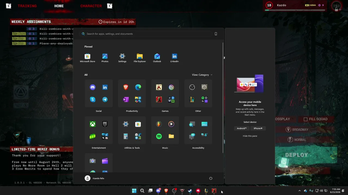
Task: Go to the game's Character tab
Action: click(91, 6)
